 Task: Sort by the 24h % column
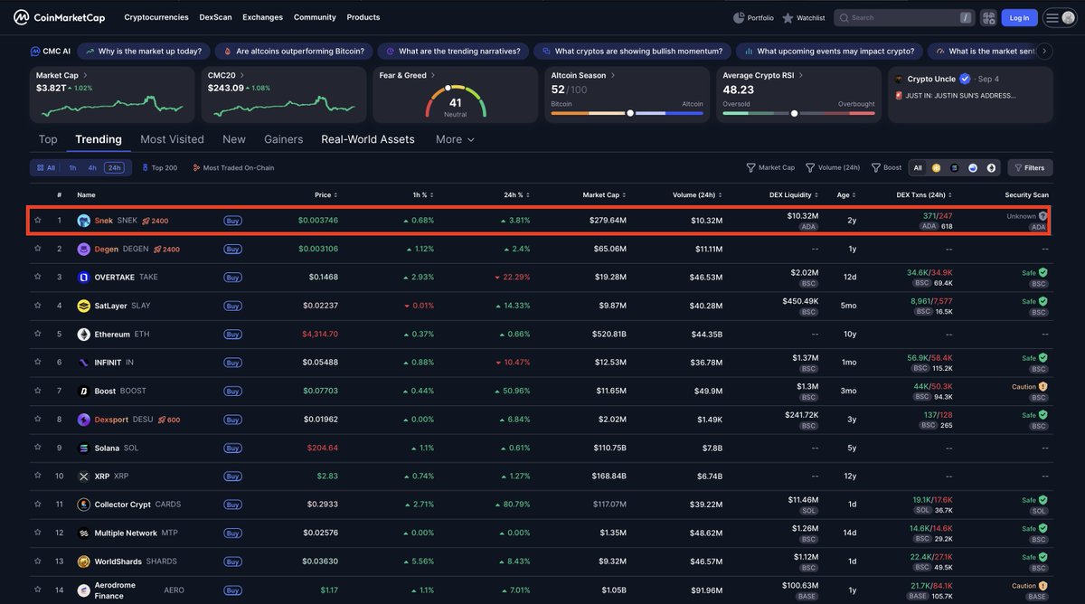[x=517, y=194]
